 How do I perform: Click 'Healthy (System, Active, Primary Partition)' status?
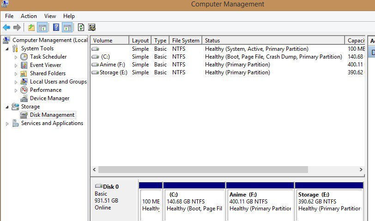[257, 49]
